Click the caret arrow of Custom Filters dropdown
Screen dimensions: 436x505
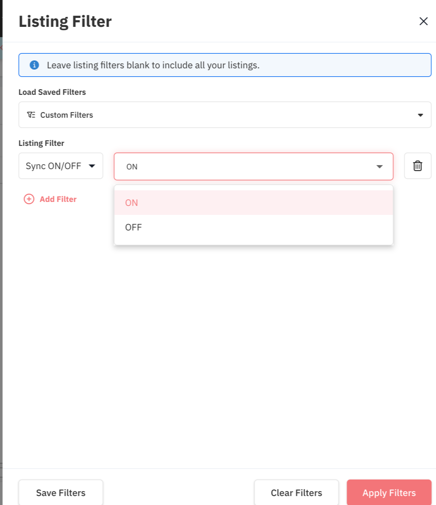(x=420, y=115)
